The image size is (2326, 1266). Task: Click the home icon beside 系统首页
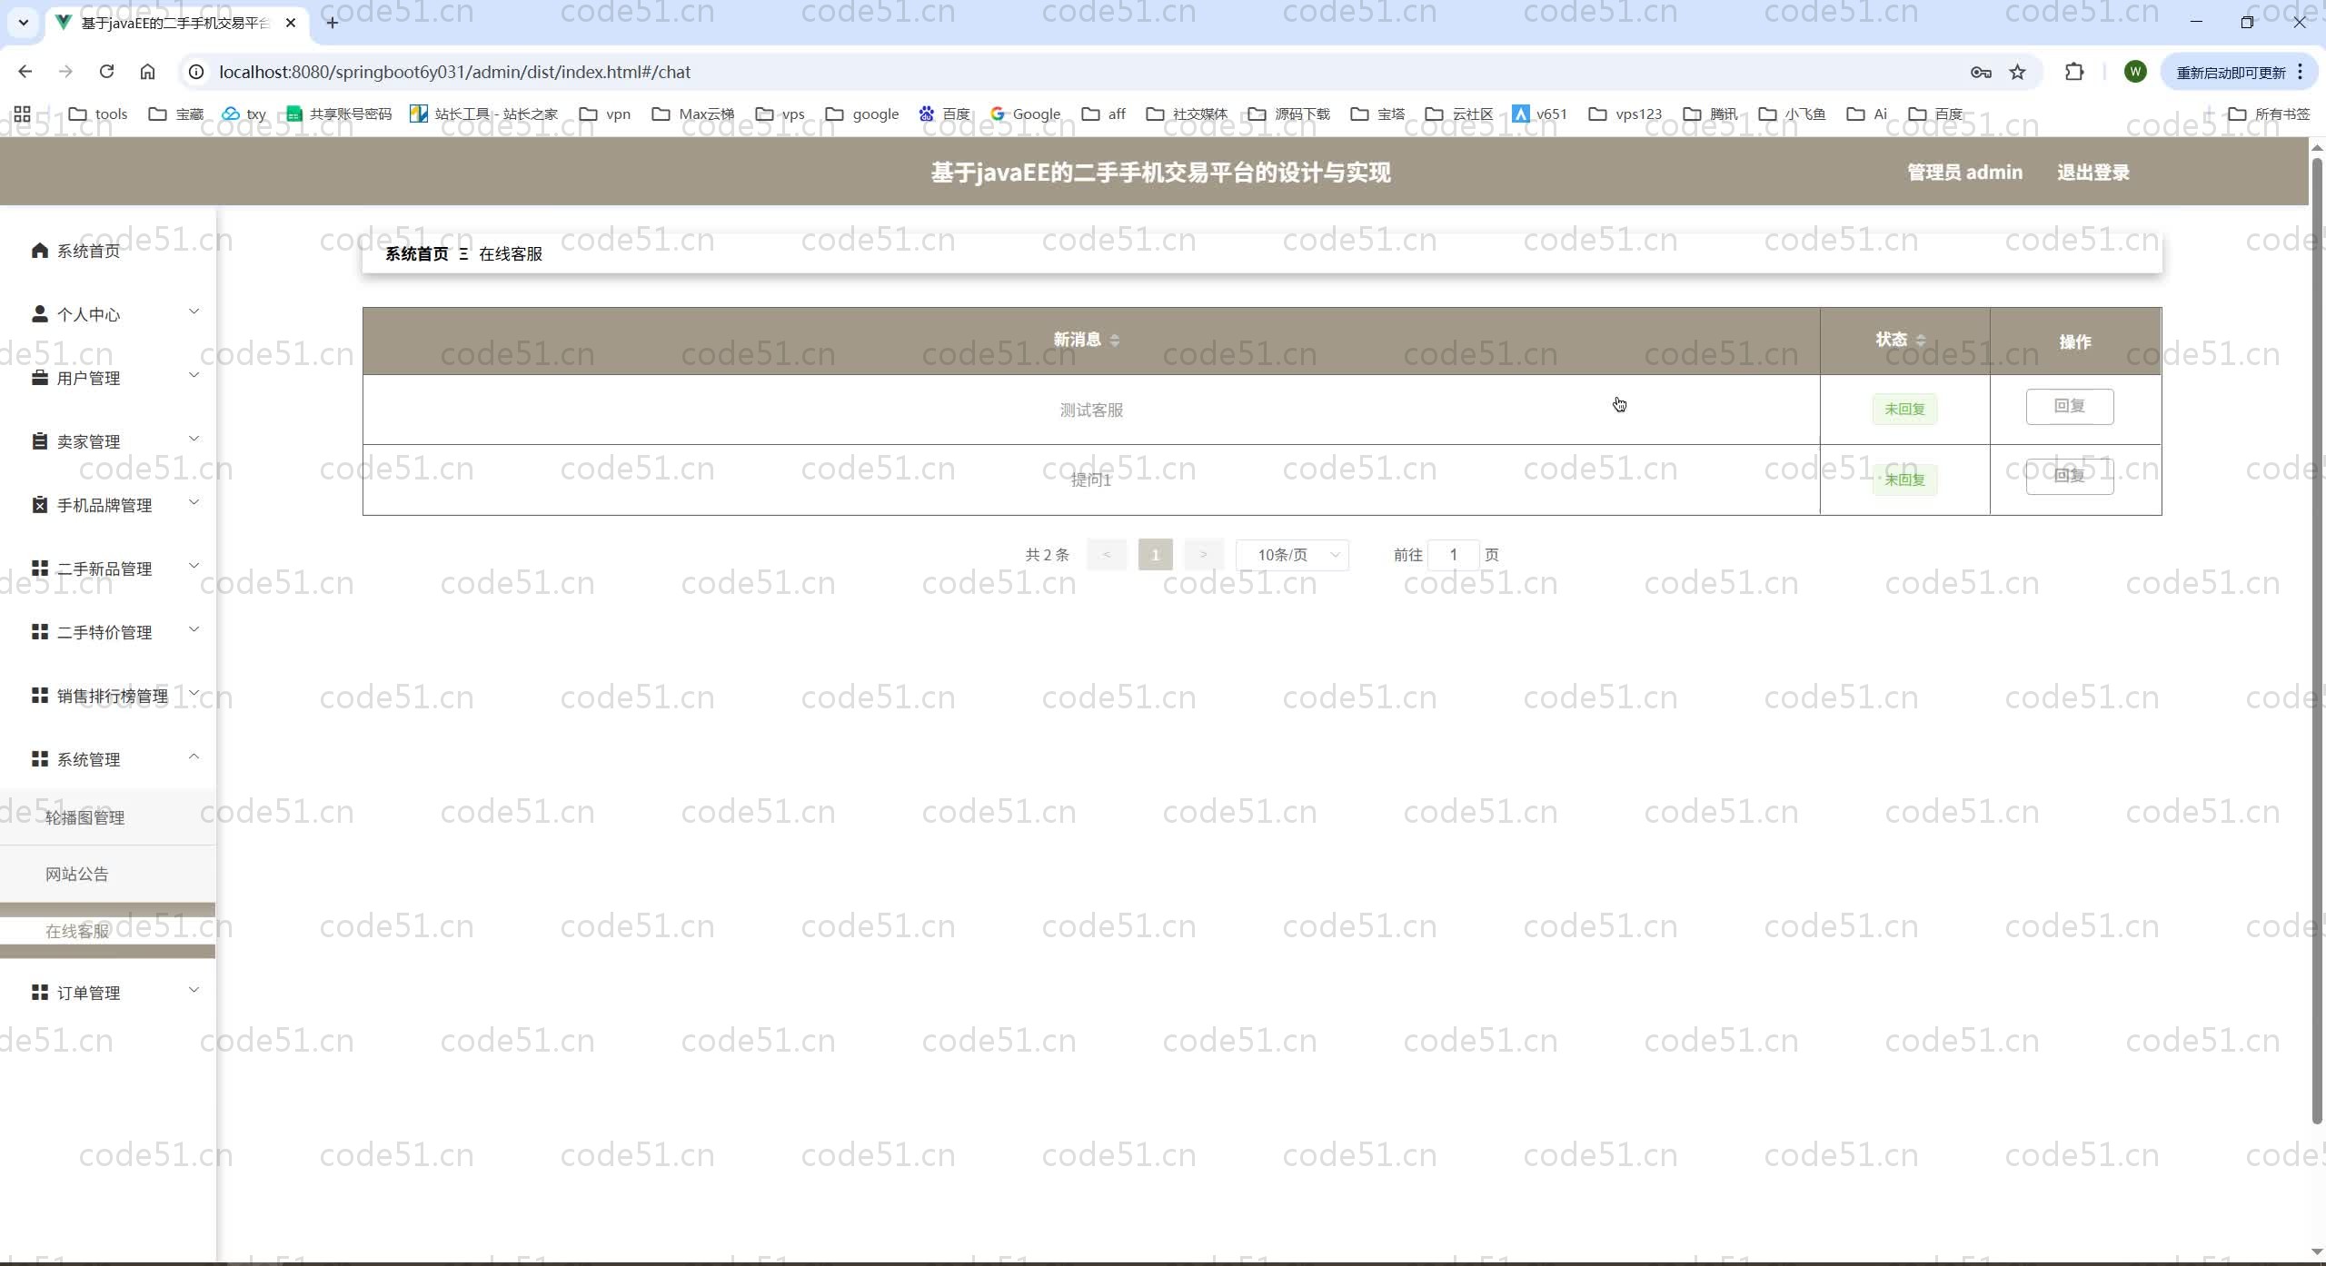[x=39, y=251]
